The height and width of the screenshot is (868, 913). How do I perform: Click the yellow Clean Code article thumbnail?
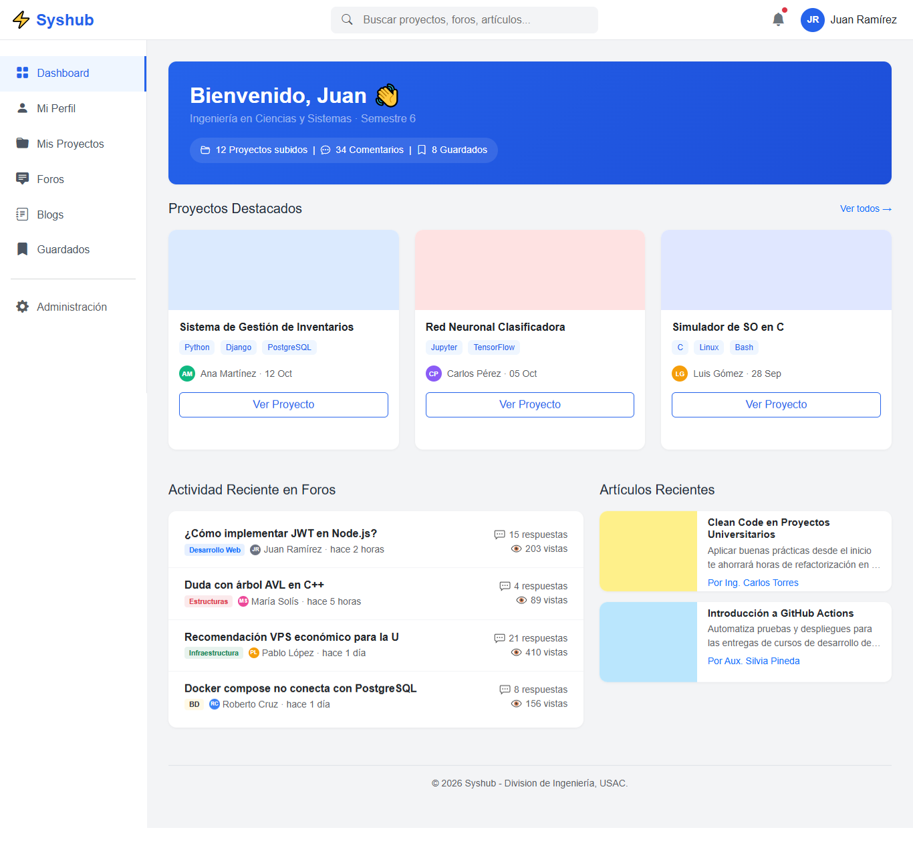[x=648, y=551]
